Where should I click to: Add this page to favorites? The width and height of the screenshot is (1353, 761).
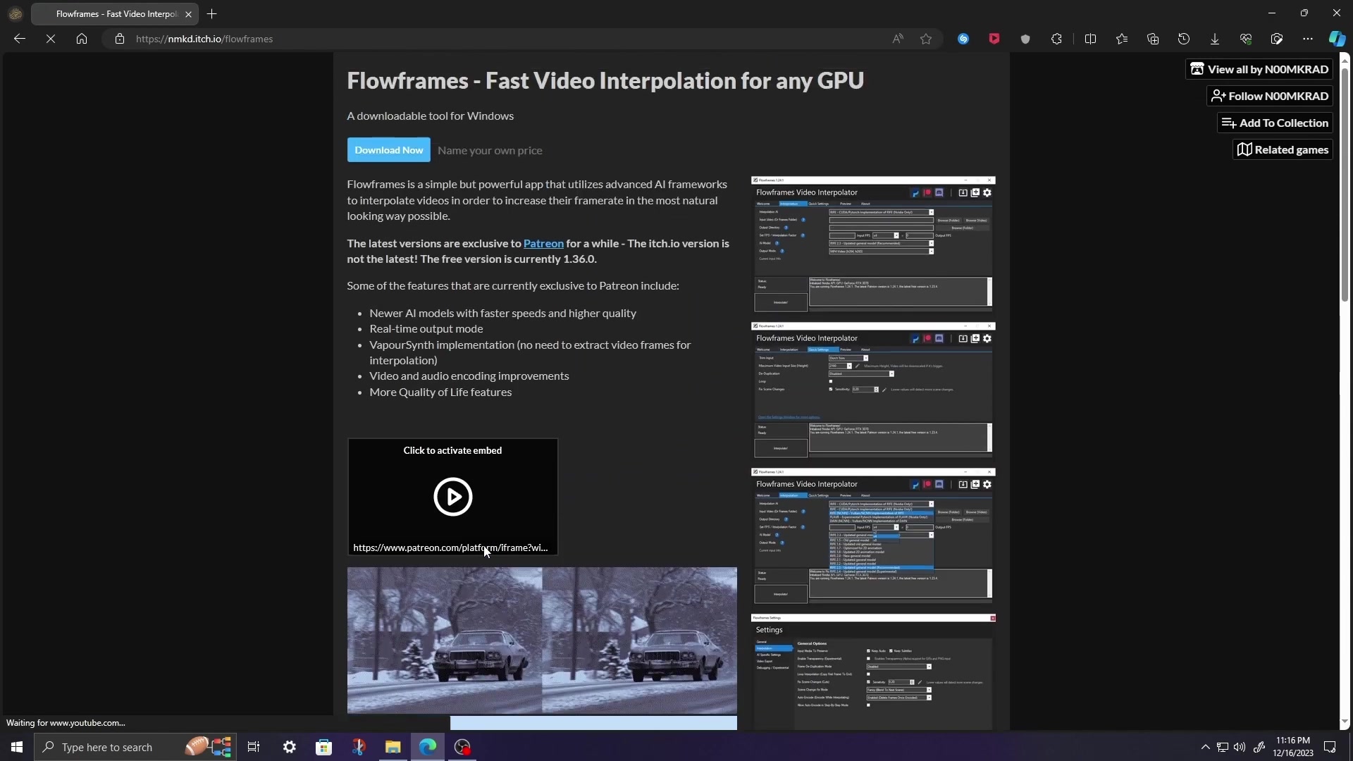(926, 39)
